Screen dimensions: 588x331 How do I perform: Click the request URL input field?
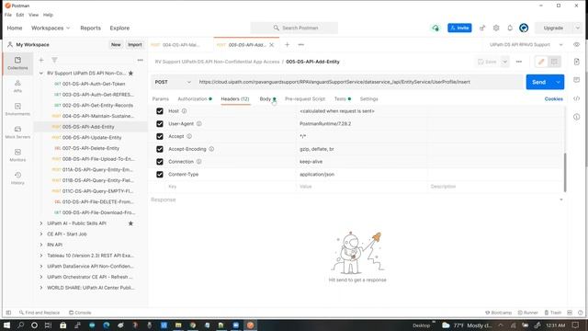click(x=359, y=82)
